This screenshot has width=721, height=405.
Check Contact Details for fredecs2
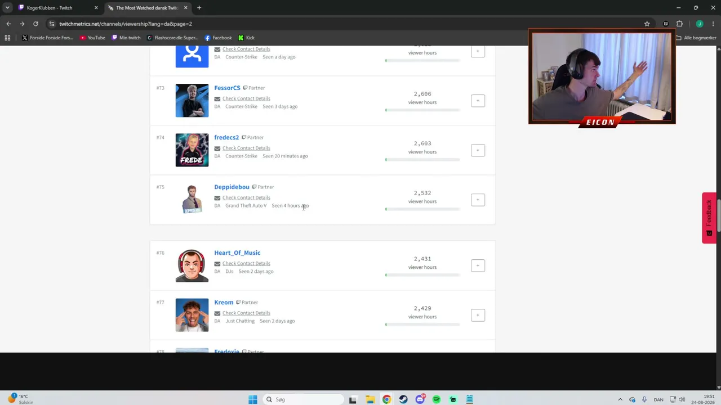pyautogui.click(x=246, y=148)
